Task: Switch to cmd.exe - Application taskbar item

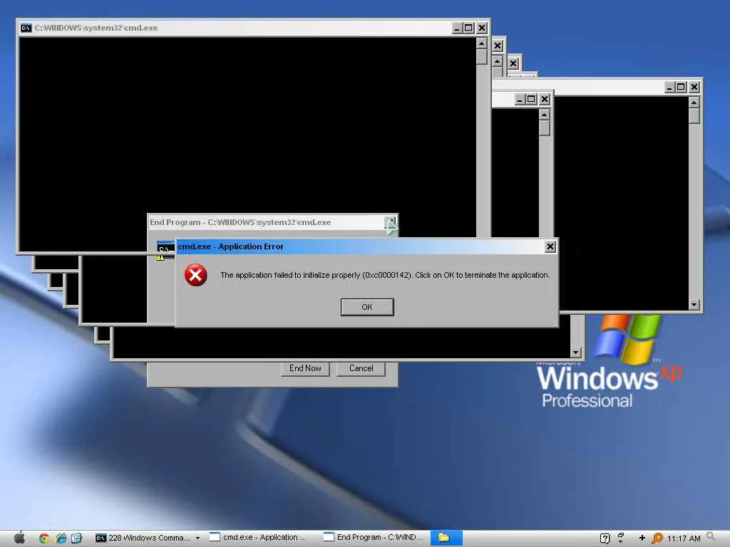Action: tap(258, 537)
